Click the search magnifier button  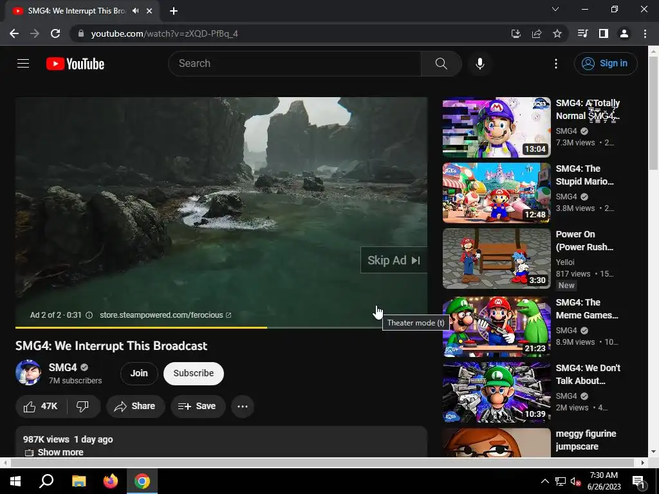(x=441, y=64)
